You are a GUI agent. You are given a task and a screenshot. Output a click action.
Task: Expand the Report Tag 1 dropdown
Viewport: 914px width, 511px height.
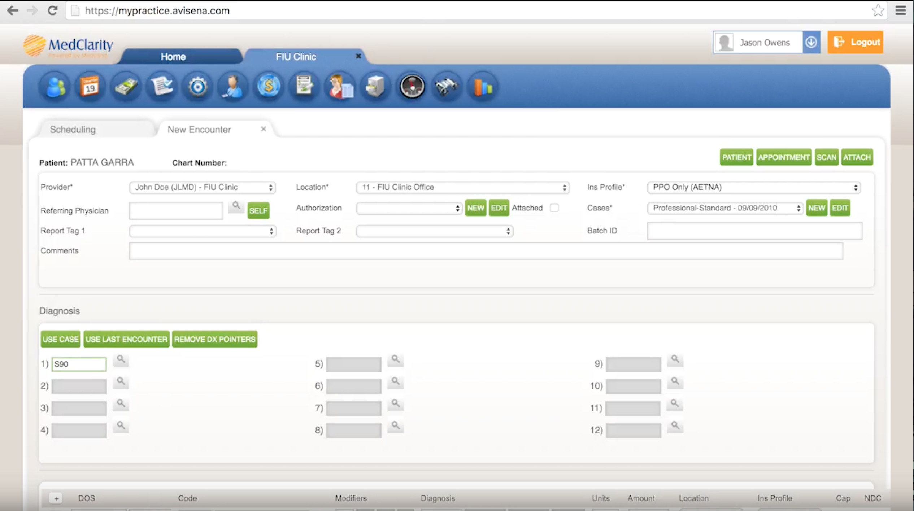[203, 231]
